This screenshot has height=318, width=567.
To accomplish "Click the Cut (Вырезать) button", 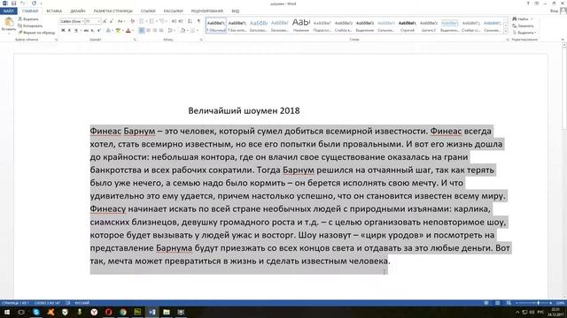I will click(28, 19).
